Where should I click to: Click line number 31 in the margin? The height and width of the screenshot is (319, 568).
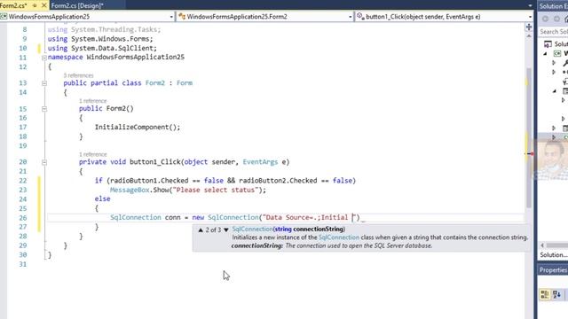coord(22,264)
